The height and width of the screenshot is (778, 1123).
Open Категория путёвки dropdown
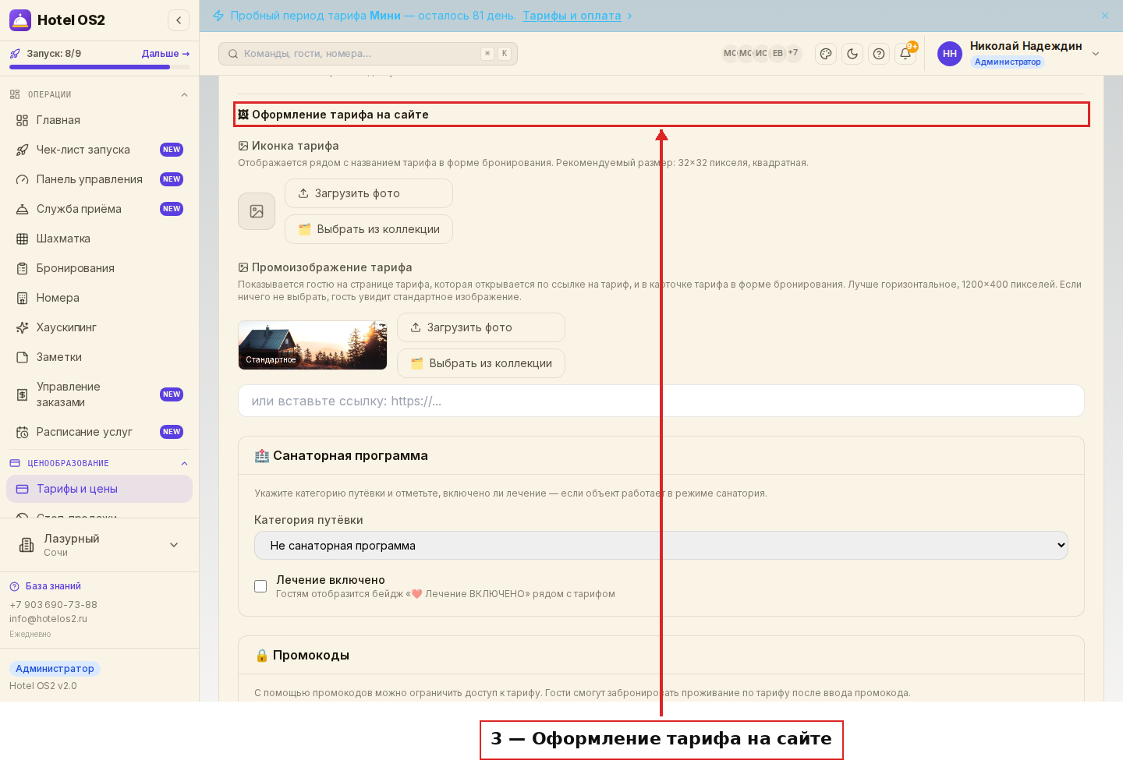pyautogui.click(x=661, y=546)
